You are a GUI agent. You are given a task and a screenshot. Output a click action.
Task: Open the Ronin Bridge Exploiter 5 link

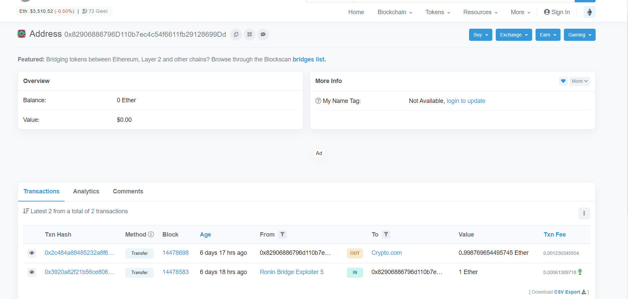(291, 272)
